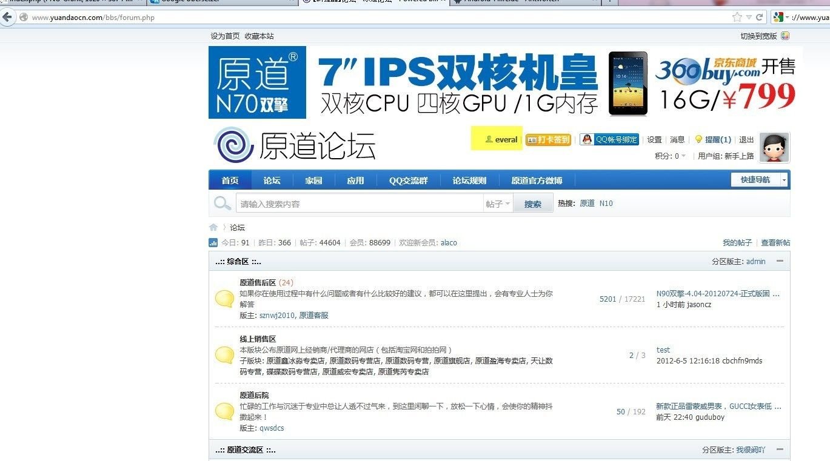Click 退出 to log out
The height and width of the screenshot is (461, 830).
click(746, 140)
